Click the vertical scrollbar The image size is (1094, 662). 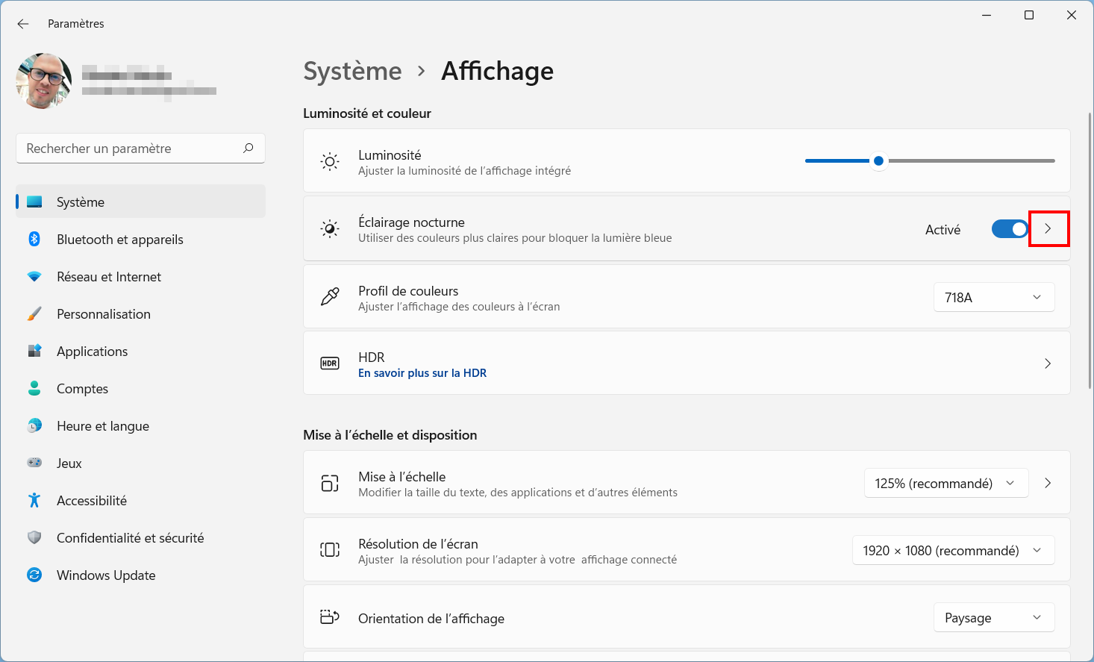point(1090,250)
